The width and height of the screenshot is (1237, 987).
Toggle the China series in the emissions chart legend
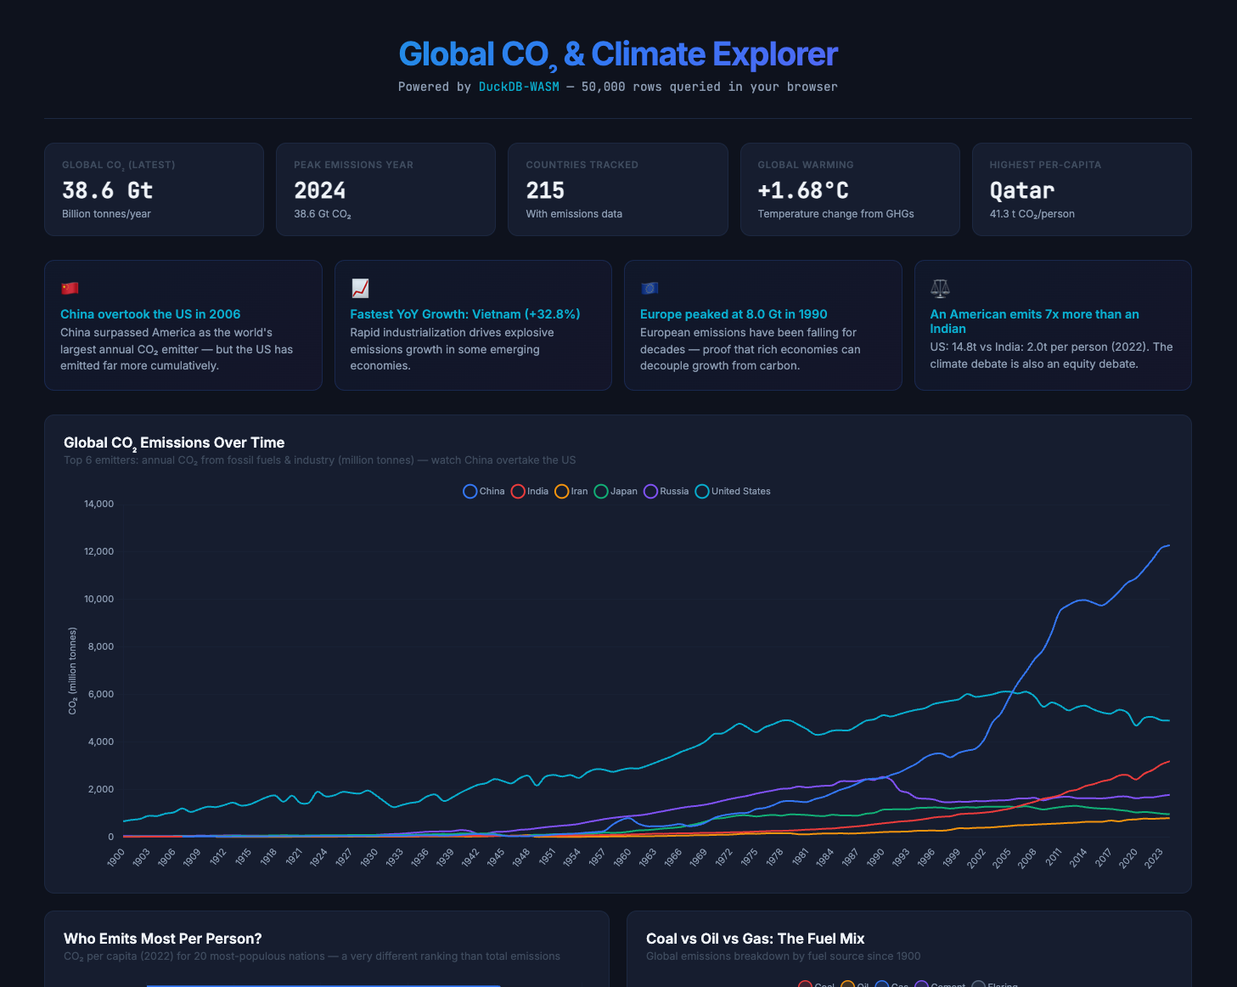click(483, 491)
